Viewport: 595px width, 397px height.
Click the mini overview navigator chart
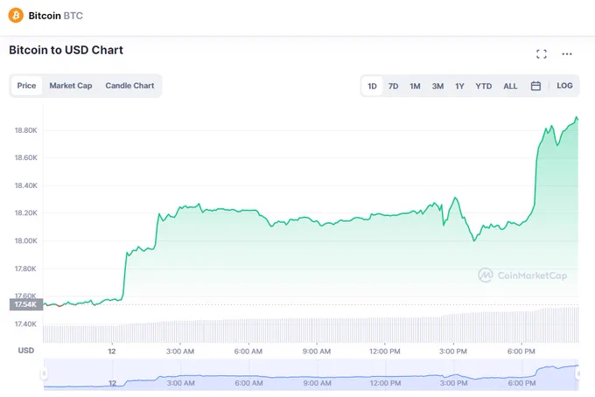point(311,374)
